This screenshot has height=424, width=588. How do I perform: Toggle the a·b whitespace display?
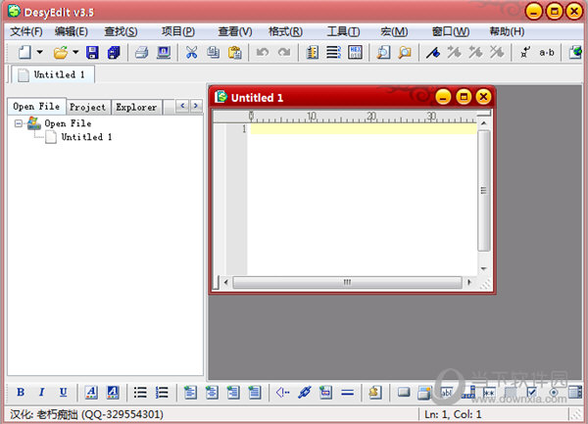pos(547,53)
